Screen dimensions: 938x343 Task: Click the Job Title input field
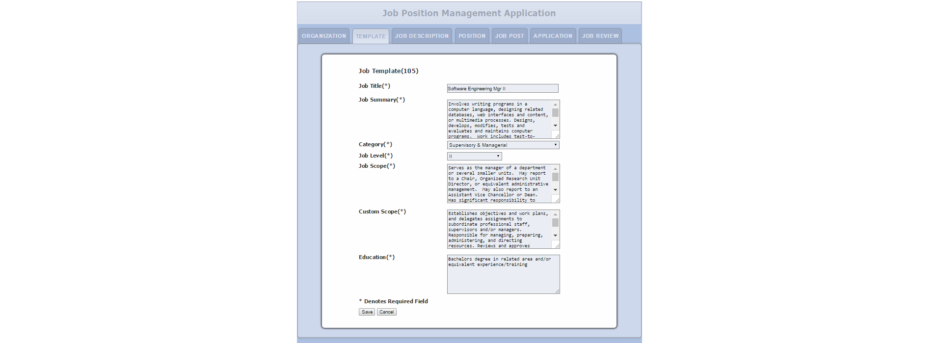point(503,88)
